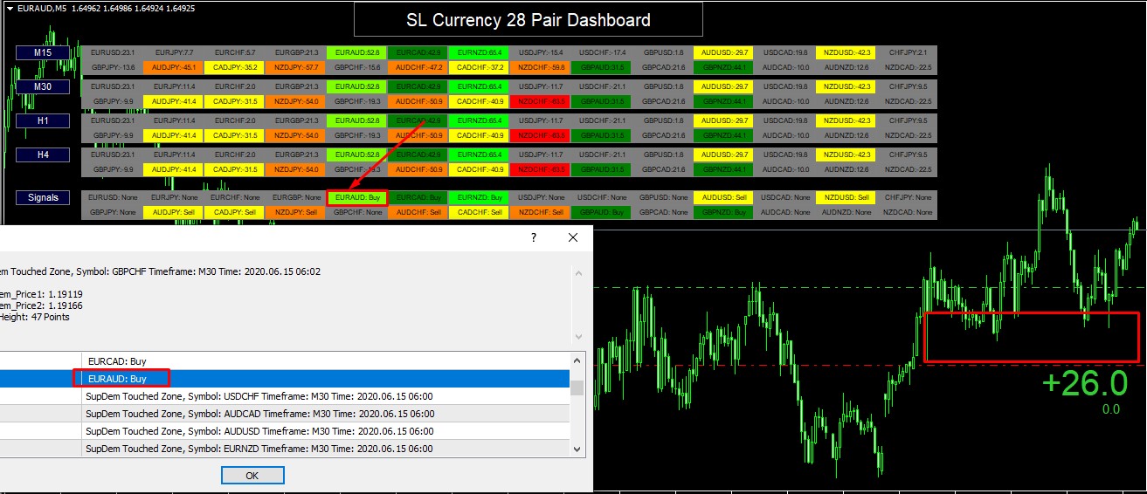Click the GBPNZD: Buy signal cell

[723, 212]
